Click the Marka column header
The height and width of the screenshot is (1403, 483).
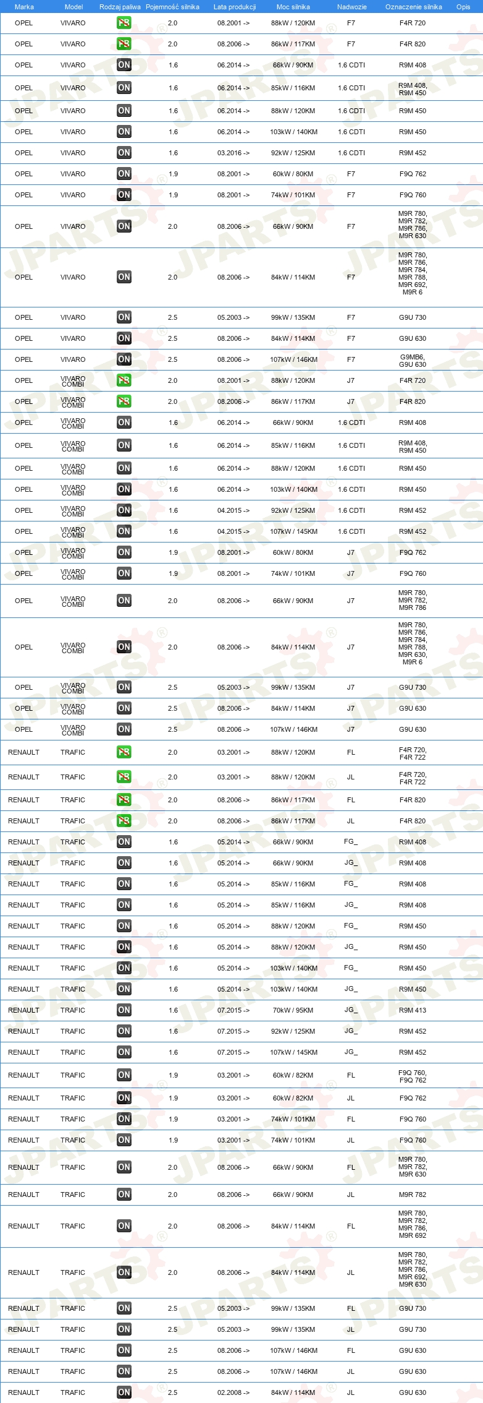pos(24,7)
